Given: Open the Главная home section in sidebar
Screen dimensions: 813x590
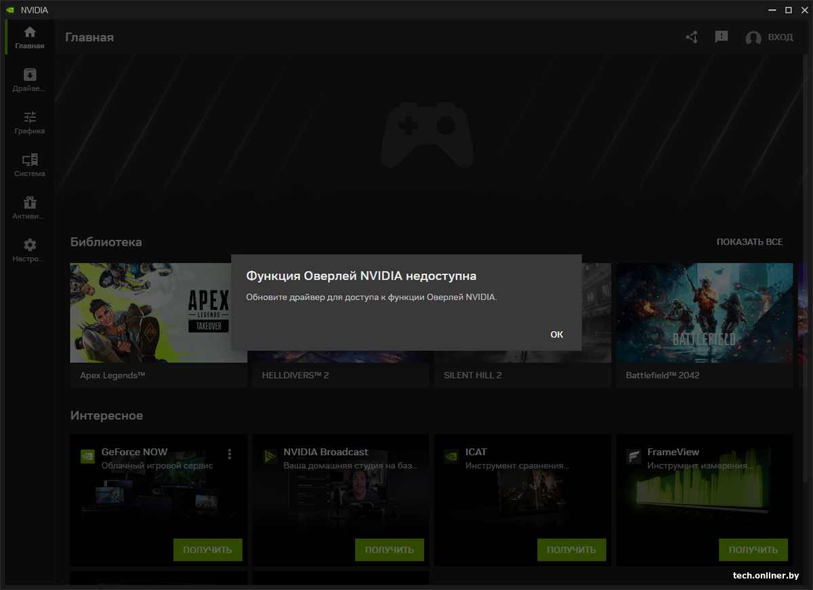Looking at the screenshot, I should pos(30,37).
